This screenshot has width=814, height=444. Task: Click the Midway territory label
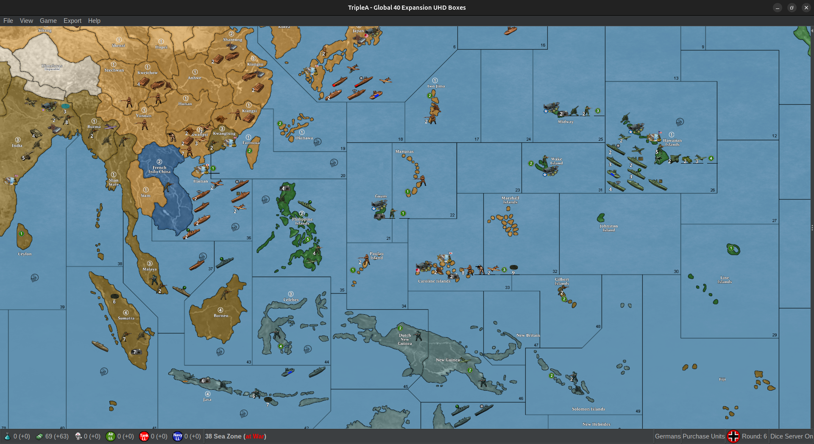[x=566, y=122]
